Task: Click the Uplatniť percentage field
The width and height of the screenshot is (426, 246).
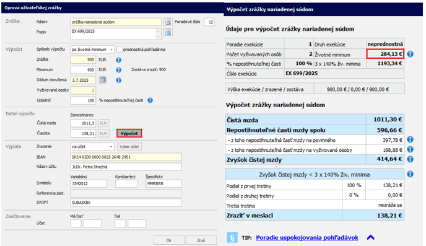Action: (83, 100)
